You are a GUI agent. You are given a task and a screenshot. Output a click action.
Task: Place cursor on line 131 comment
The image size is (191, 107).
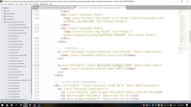[78, 82]
